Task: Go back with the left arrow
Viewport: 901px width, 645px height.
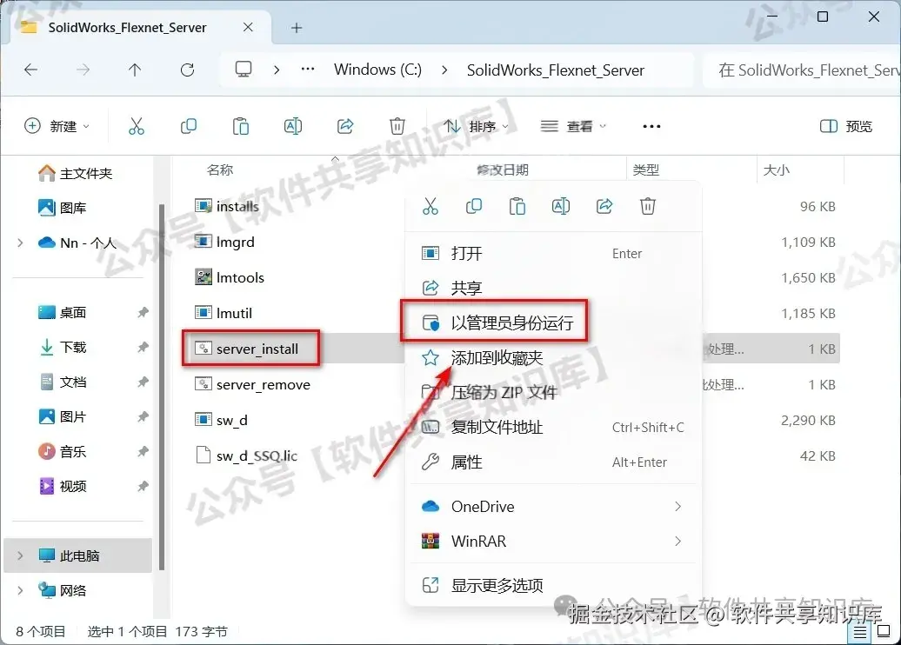Action: tap(31, 70)
